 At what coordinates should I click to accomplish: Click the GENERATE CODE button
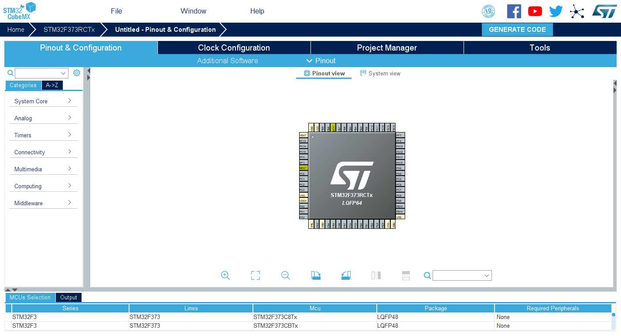click(517, 30)
